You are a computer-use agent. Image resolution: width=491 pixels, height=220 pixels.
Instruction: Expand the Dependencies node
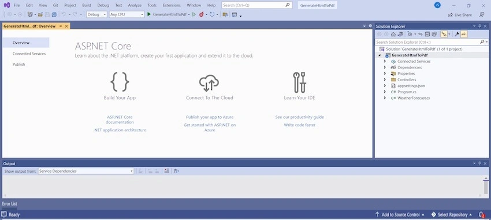385,67
